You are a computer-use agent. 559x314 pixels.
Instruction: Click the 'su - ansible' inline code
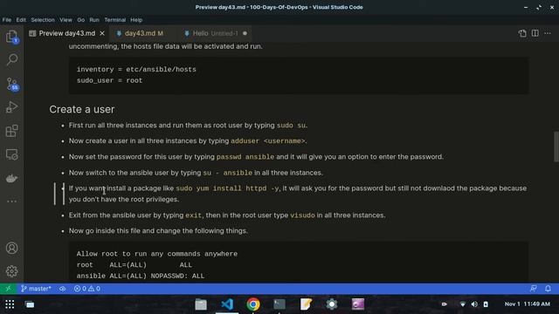tap(227, 173)
